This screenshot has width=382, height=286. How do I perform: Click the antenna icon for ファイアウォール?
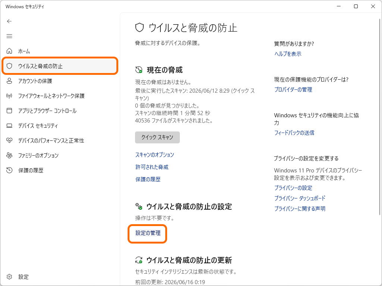9,96
